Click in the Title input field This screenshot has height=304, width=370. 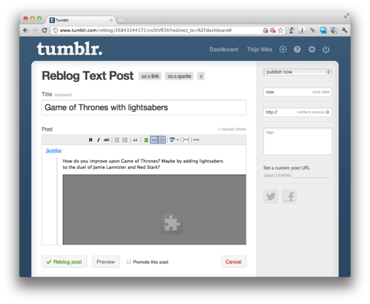(x=144, y=108)
